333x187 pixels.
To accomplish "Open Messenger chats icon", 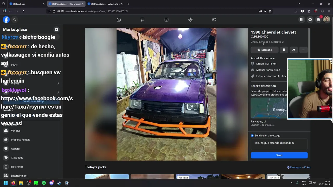I will (310, 19).
